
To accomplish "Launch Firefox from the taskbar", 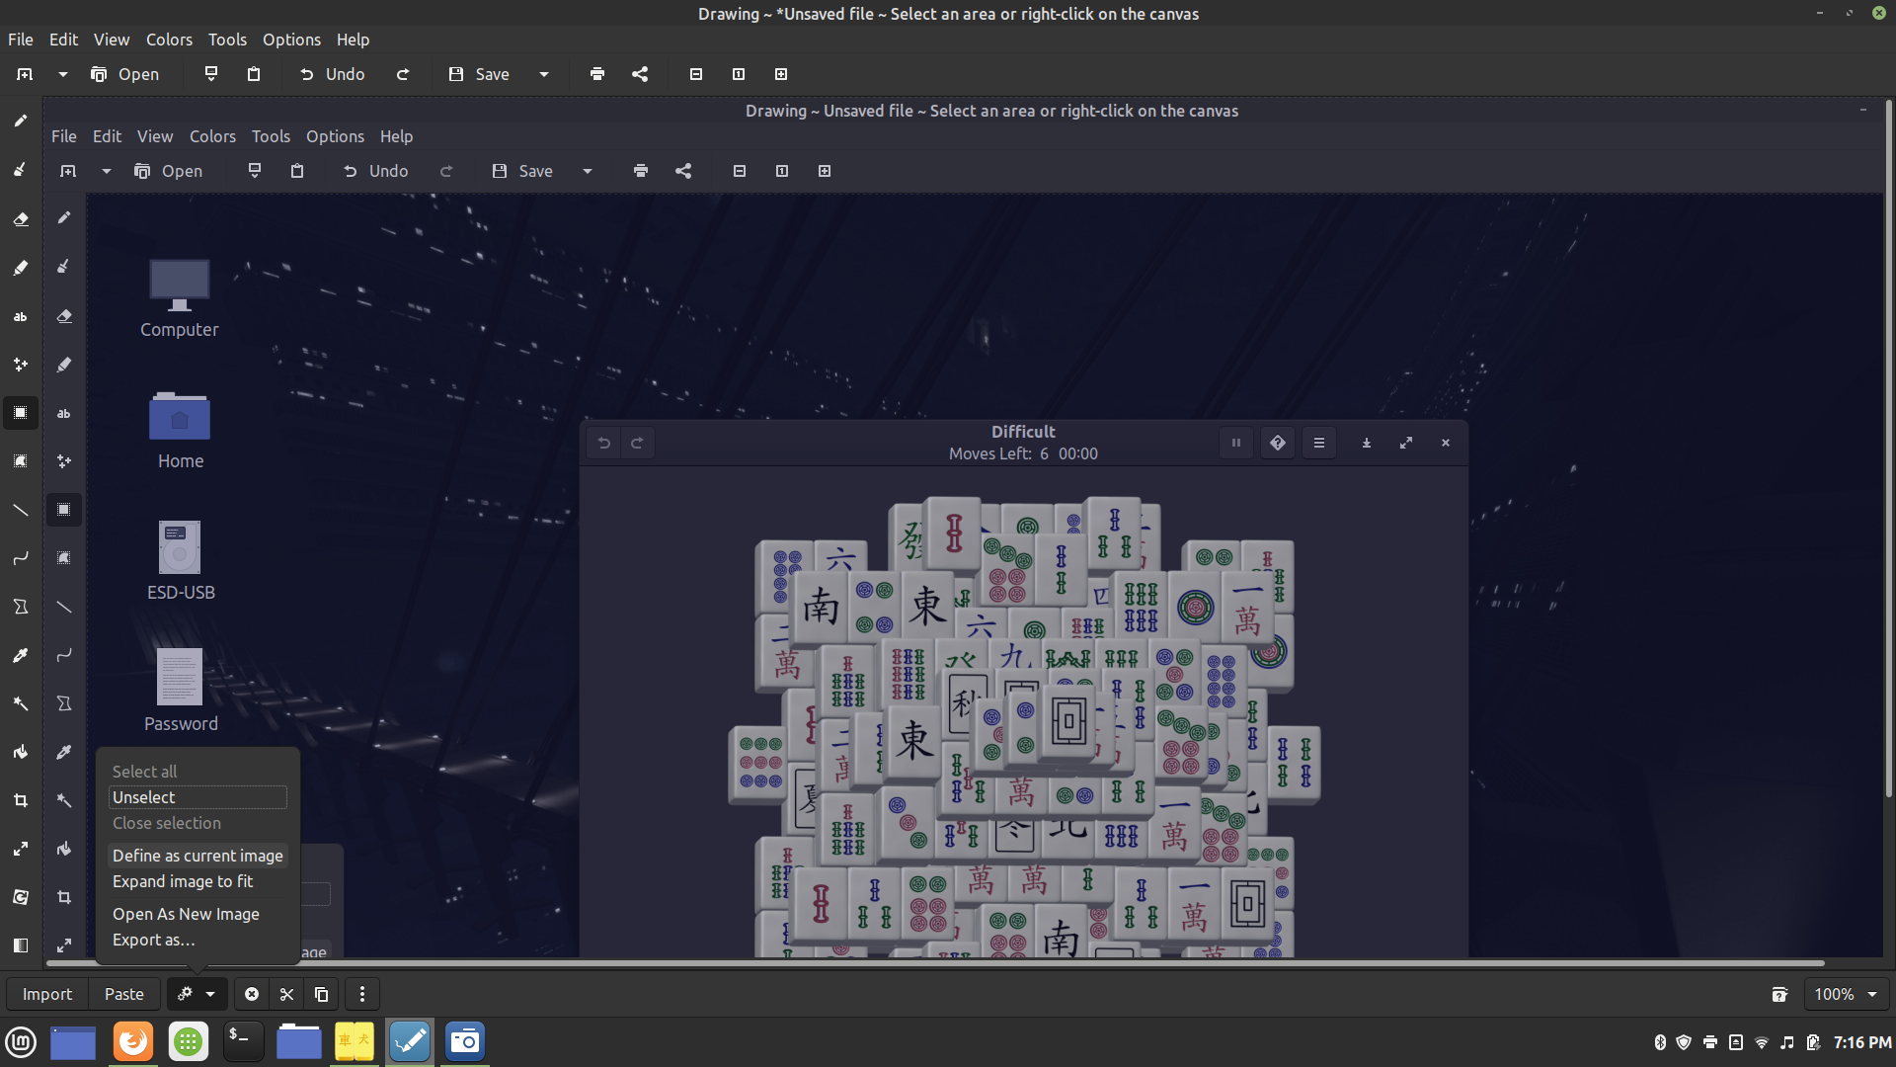I will [132, 1041].
